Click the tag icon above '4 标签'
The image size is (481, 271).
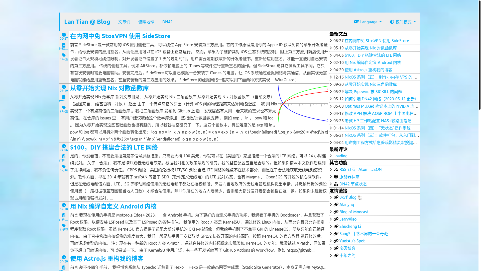[64, 167]
